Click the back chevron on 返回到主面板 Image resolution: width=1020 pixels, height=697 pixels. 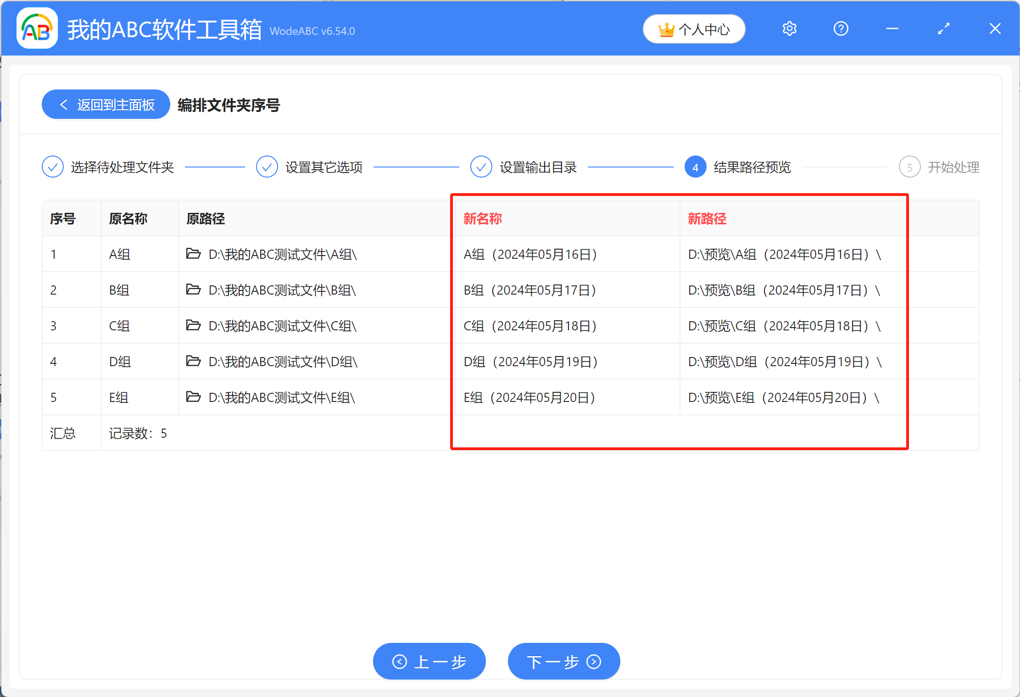click(64, 104)
